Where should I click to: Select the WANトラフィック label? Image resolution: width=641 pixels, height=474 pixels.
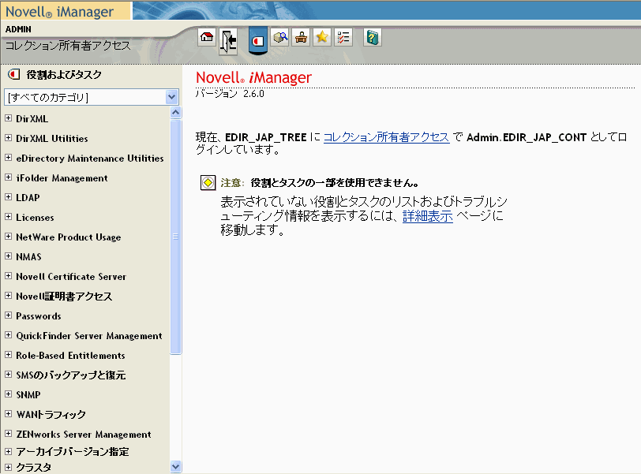pos(51,414)
